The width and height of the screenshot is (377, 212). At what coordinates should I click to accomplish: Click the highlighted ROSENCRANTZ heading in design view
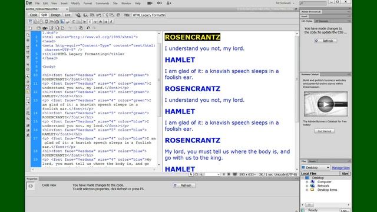(x=193, y=37)
